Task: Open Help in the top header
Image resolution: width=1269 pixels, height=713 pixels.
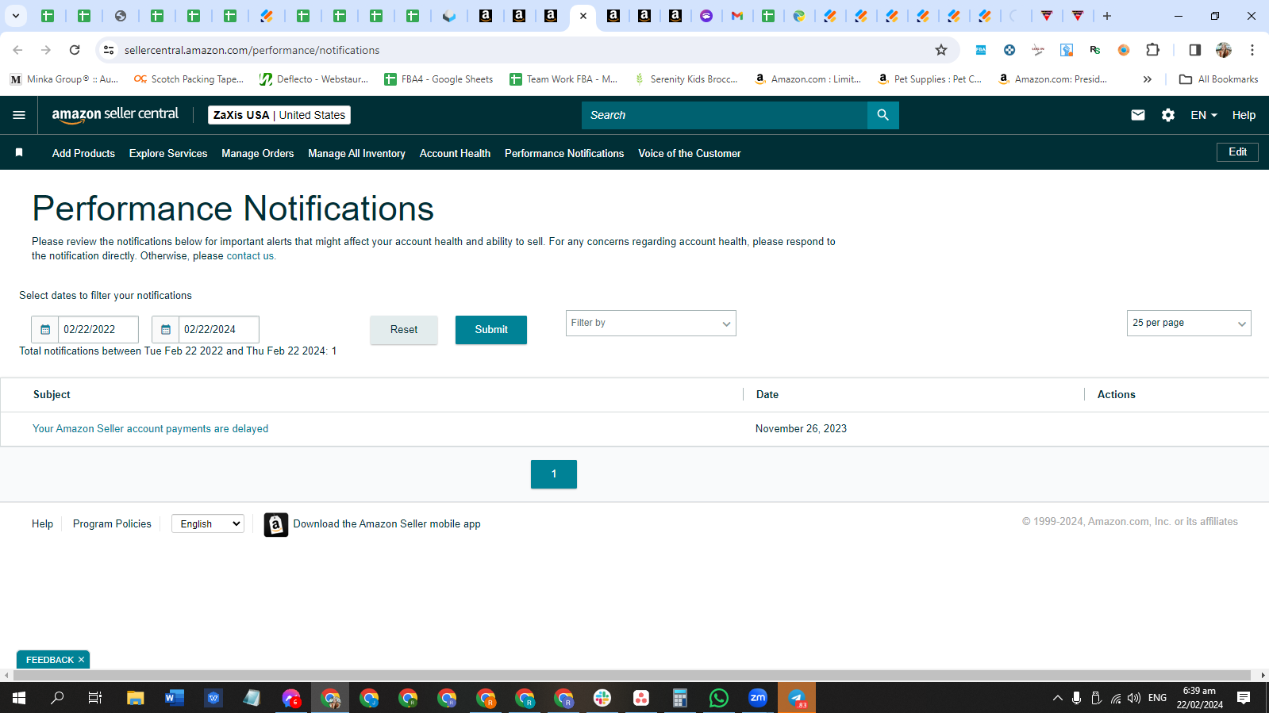Action: tap(1244, 115)
